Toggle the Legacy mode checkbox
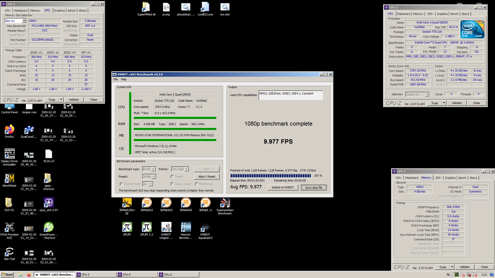The width and height of the screenshot is (495, 278). (172, 184)
